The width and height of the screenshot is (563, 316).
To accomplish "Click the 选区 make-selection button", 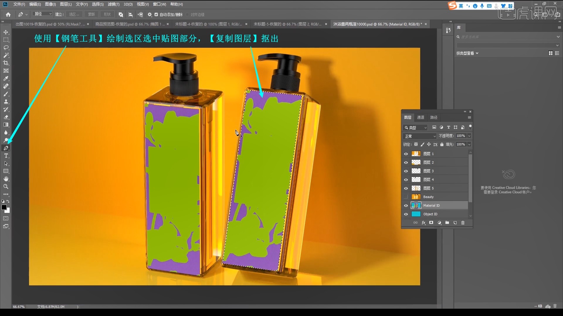I will point(74,14).
